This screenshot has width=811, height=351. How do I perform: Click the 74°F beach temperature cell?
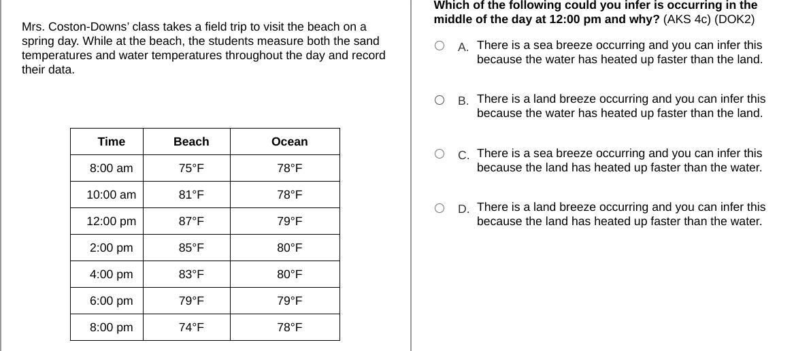186,327
